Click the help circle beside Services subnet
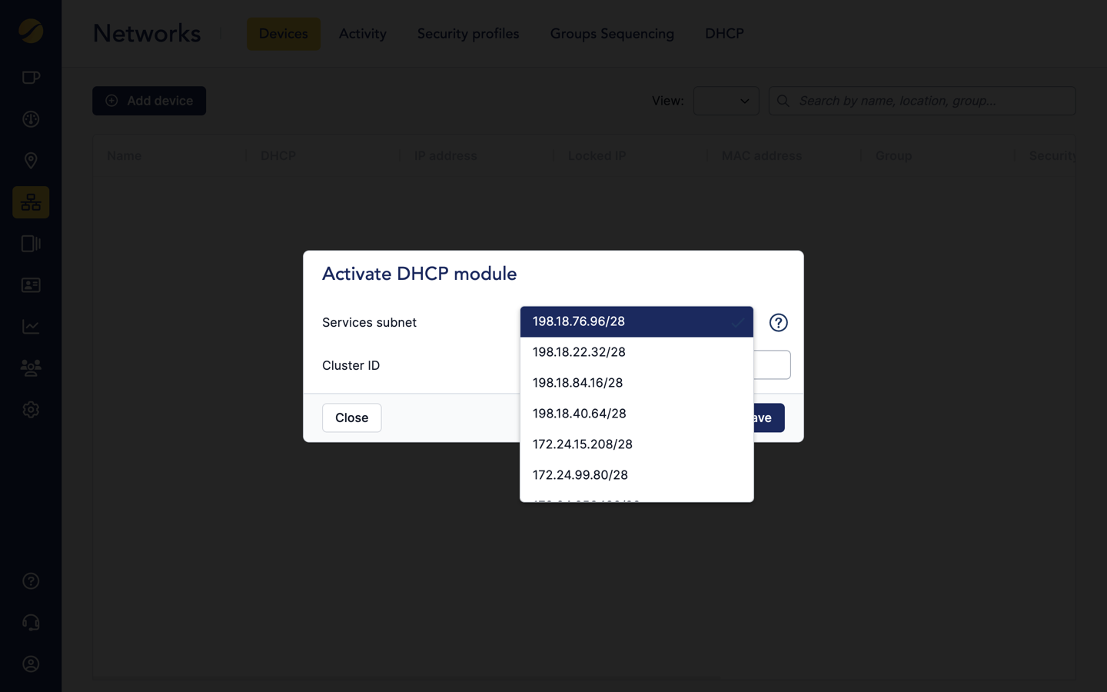This screenshot has width=1107, height=692. point(778,322)
